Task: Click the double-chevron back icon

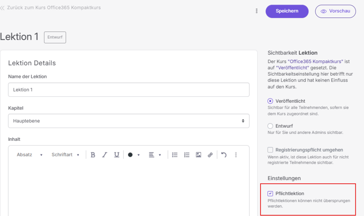Action: (x=2, y=8)
